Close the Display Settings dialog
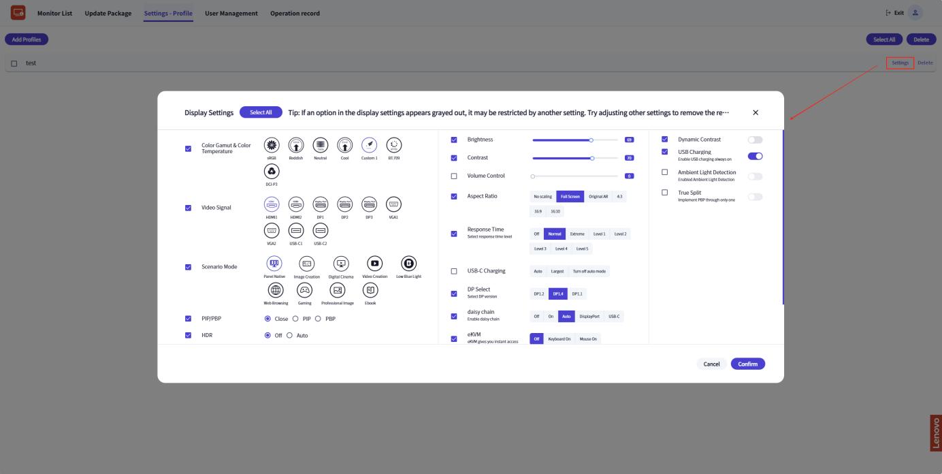The image size is (942, 474). (756, 112)
